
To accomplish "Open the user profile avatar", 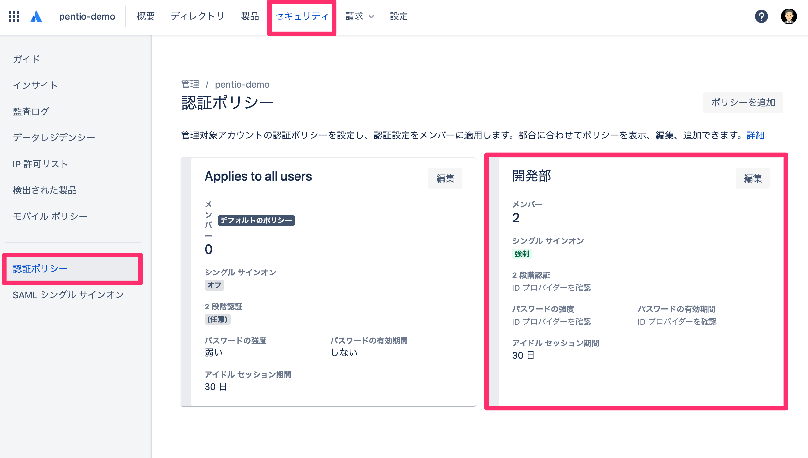I will (x=789, y=16).
